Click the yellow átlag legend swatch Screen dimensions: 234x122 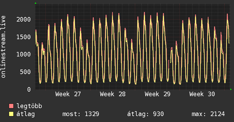11,114
